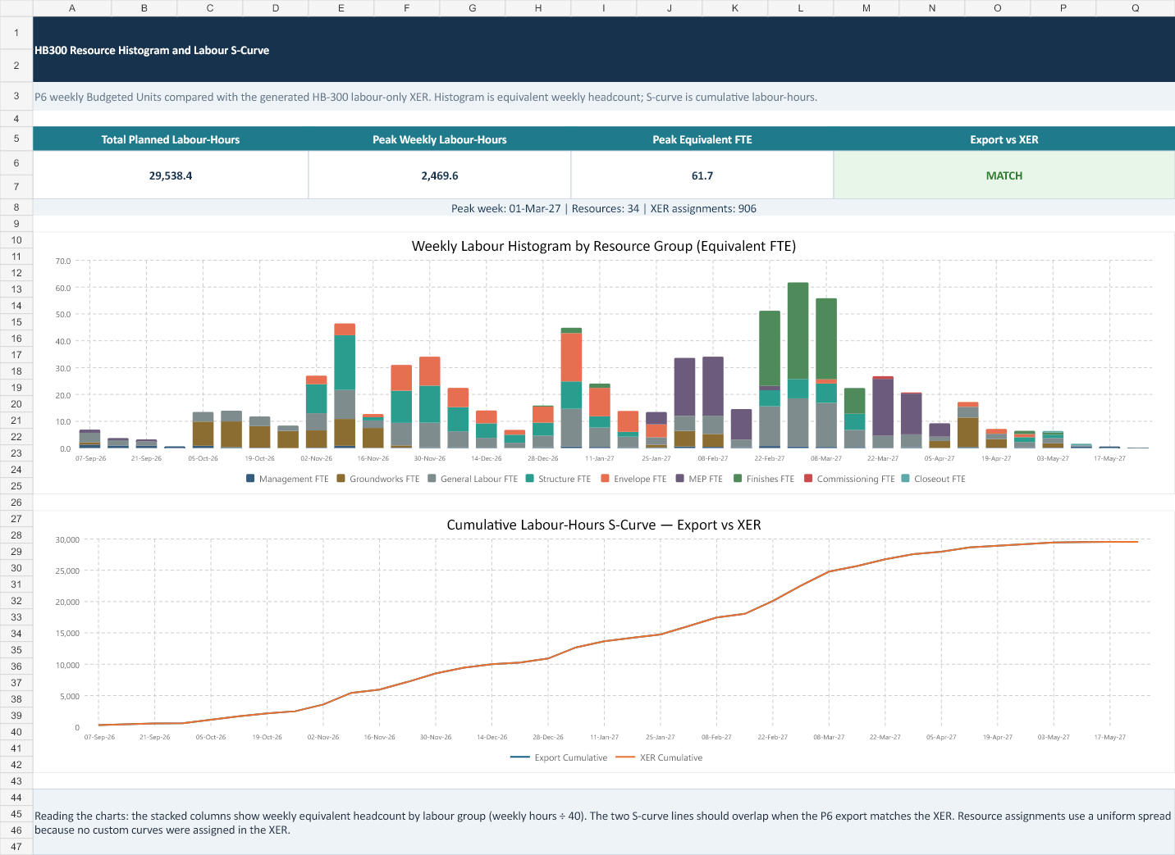Click the 2,469.6 value cell

[440, 175]
